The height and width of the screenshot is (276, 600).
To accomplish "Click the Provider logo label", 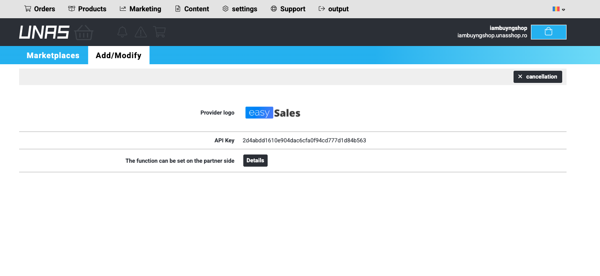I will coord(217,113).
